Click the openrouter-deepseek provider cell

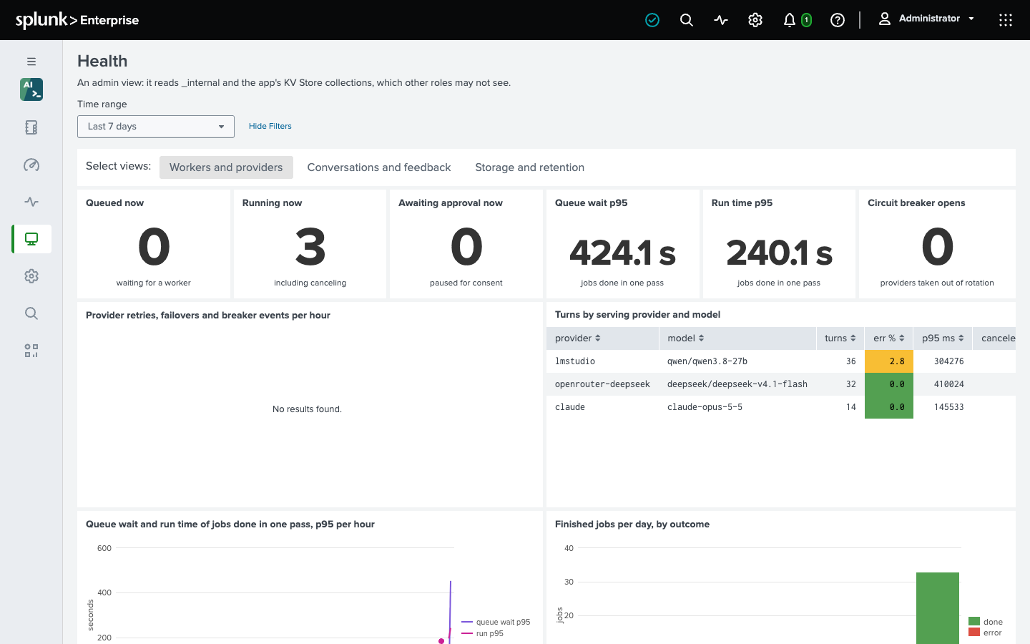click(602, 384)
